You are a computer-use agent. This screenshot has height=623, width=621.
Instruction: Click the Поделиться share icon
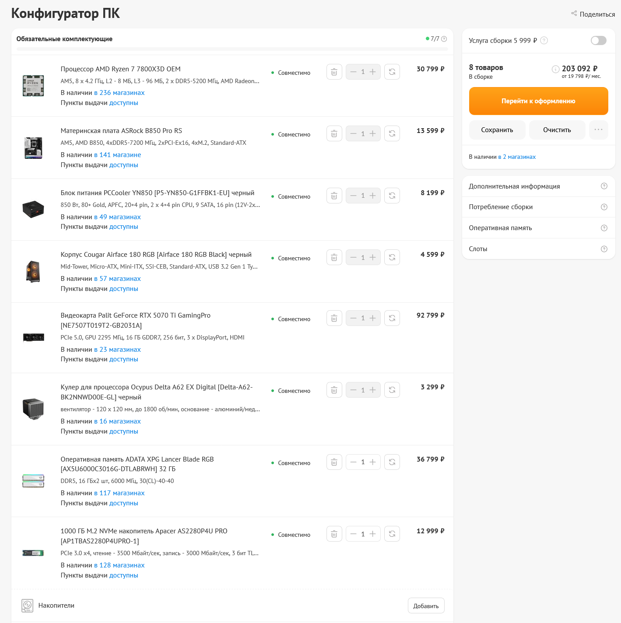(574, 14)
